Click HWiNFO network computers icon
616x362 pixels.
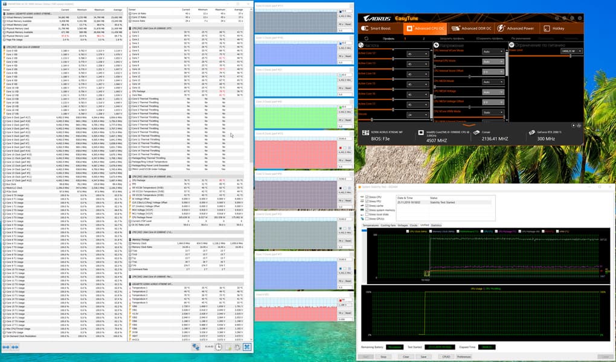(196, 347)
